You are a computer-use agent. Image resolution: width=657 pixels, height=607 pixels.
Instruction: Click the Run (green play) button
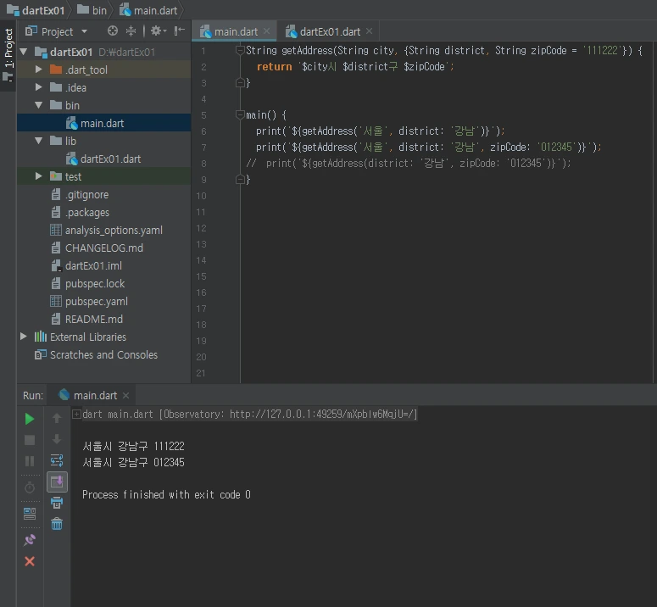[30, 419]
